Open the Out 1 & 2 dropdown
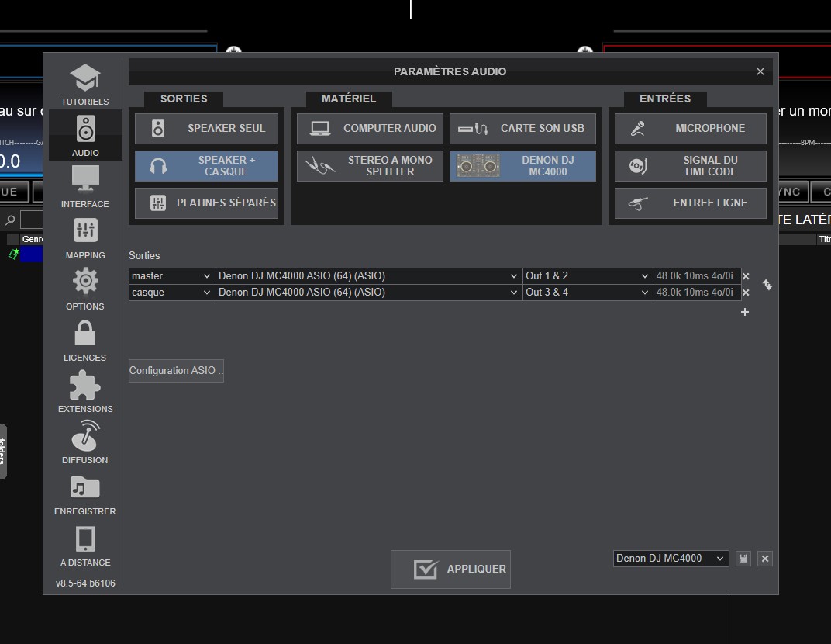 [x=588, y=276]
